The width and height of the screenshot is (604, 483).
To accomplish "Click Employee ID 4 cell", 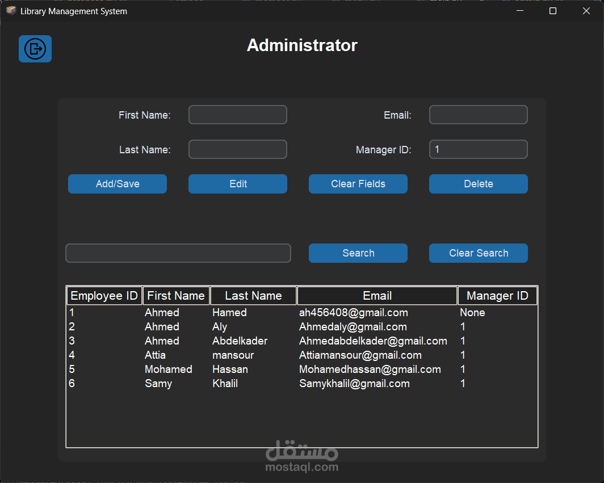I will coord(72,355).
